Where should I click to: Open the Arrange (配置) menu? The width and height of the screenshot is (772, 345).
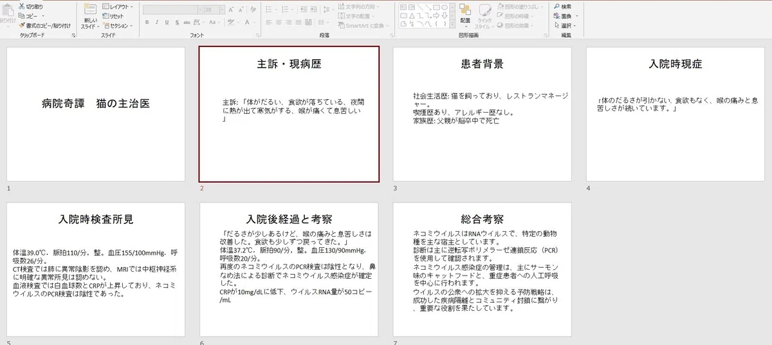click(465, 15)
